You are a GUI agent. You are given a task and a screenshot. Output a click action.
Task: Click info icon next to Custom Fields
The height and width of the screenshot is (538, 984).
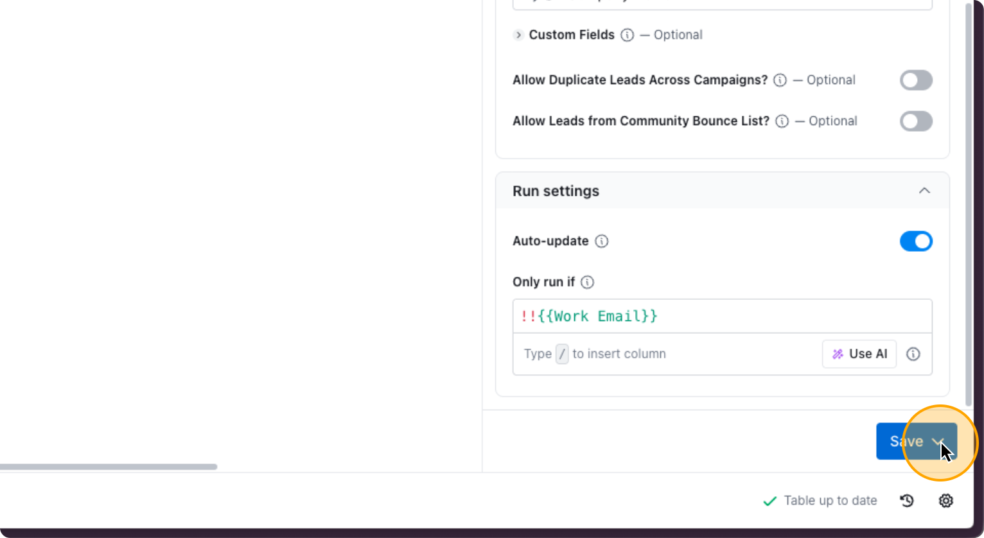click(x=627, y=35)
